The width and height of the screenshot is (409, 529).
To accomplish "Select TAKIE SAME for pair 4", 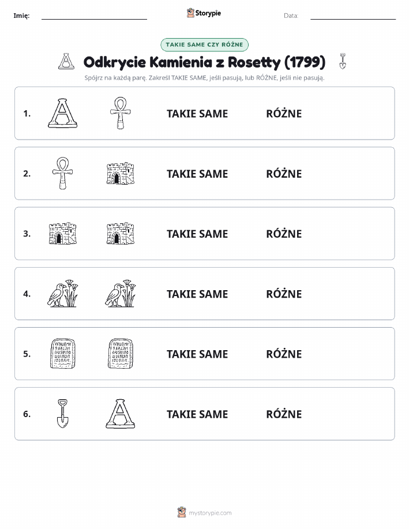I will click(x=197, y=294).
